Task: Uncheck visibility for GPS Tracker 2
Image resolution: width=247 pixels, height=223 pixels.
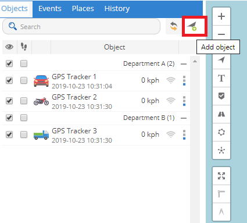Action: [x=9, y=101]
